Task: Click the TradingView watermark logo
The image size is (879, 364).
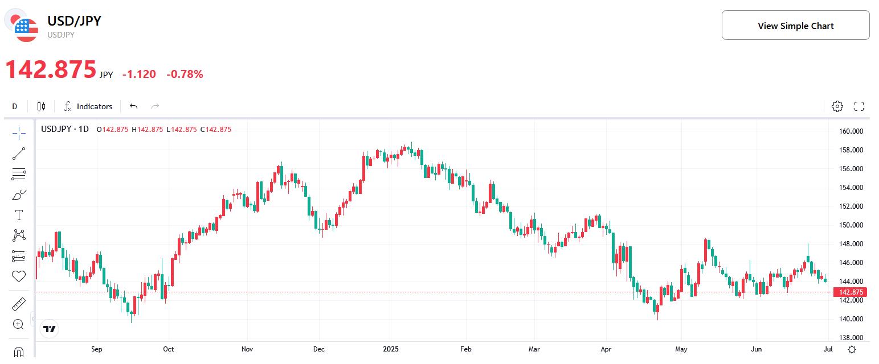Action: pos(49,329)
